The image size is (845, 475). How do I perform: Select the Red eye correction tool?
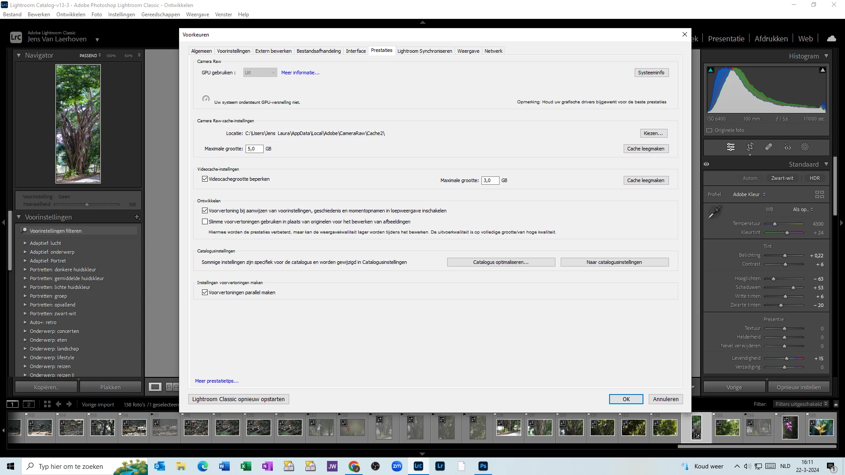tap(787, 147)
